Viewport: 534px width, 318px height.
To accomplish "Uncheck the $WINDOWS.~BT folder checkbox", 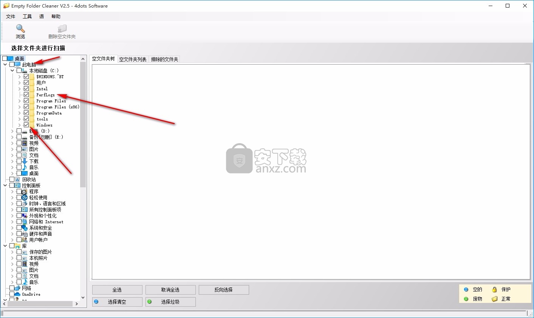I will tap(26, 77).
